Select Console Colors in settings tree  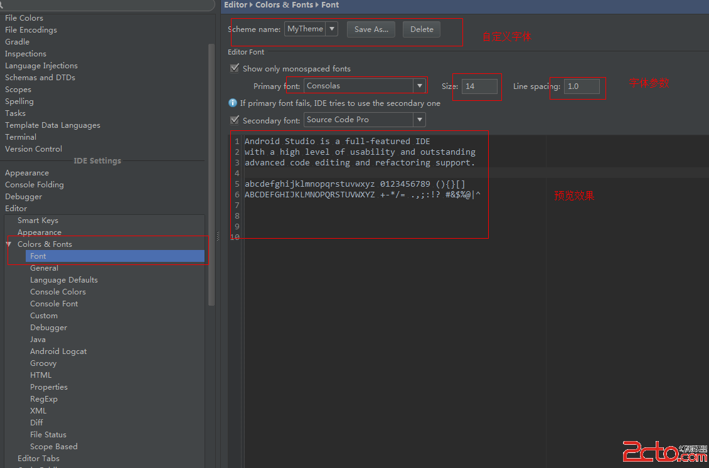pos(58,292)
